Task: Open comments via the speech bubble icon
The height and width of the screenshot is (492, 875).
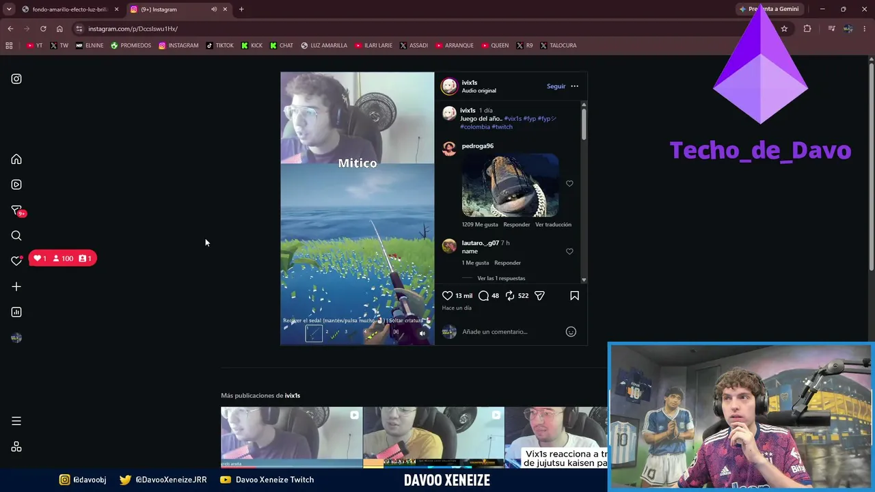Action: 483,295
